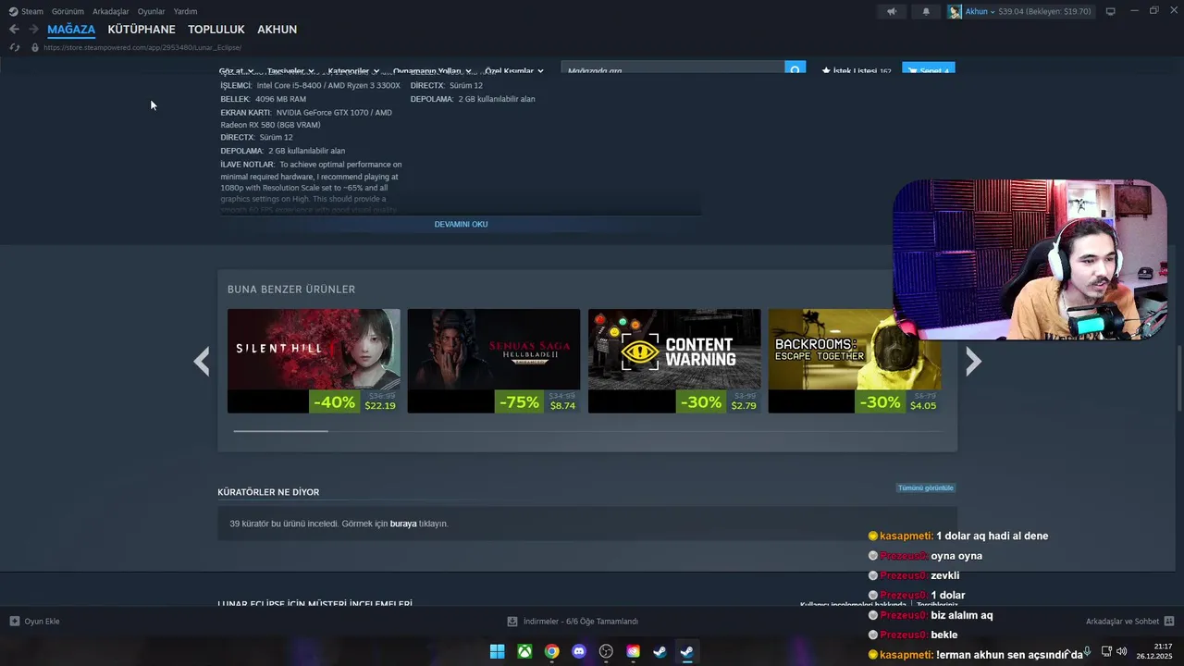Open the Akhun account dropdown with wallet balance
1184x666 pixels.
pos(1028,11)
